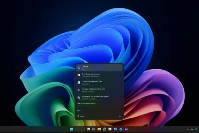Open Team Breakout Sessions OneDrive result
Screen dimensions: 199x133
pyautogui.click(x=99, y=75)
